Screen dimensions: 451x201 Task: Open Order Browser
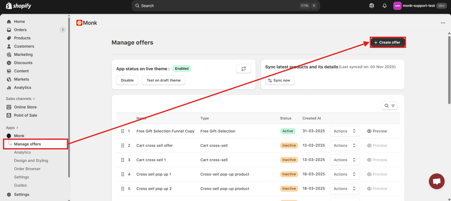click(x=27, y=169)
